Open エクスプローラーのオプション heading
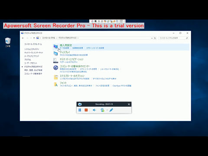 point(72,76)
